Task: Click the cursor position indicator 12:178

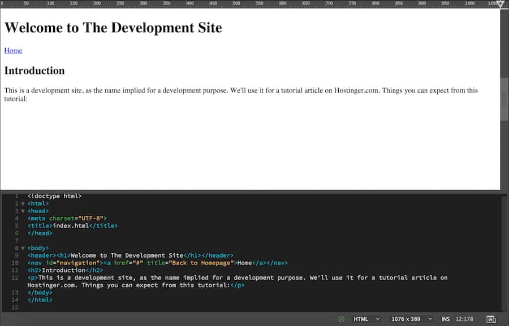Action: (465, 319)
